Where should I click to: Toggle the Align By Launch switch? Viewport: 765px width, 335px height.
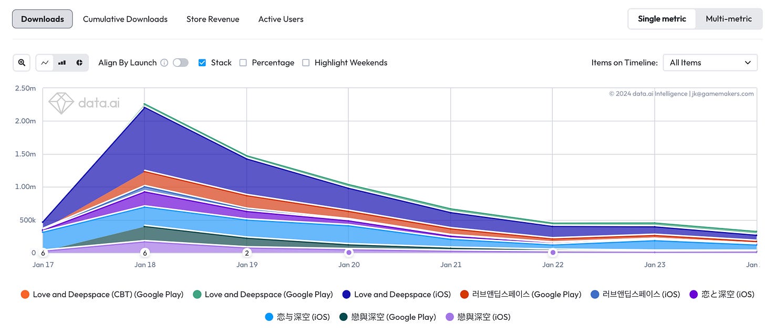(180, 62)
